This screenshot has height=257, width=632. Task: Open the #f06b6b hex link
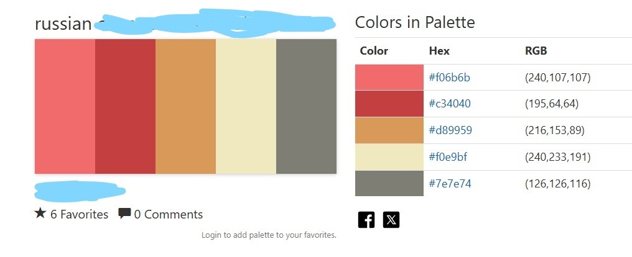[449, 78]
